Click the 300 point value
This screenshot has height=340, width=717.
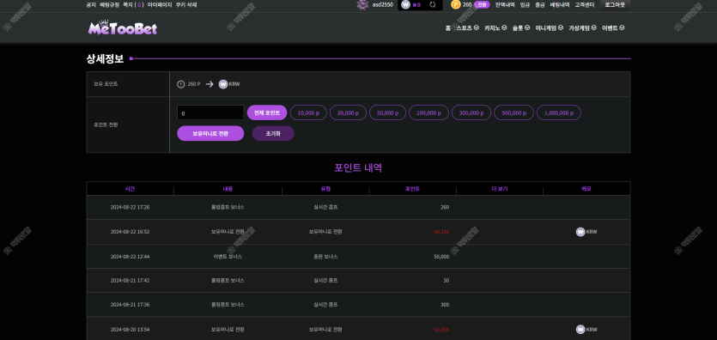445,305
